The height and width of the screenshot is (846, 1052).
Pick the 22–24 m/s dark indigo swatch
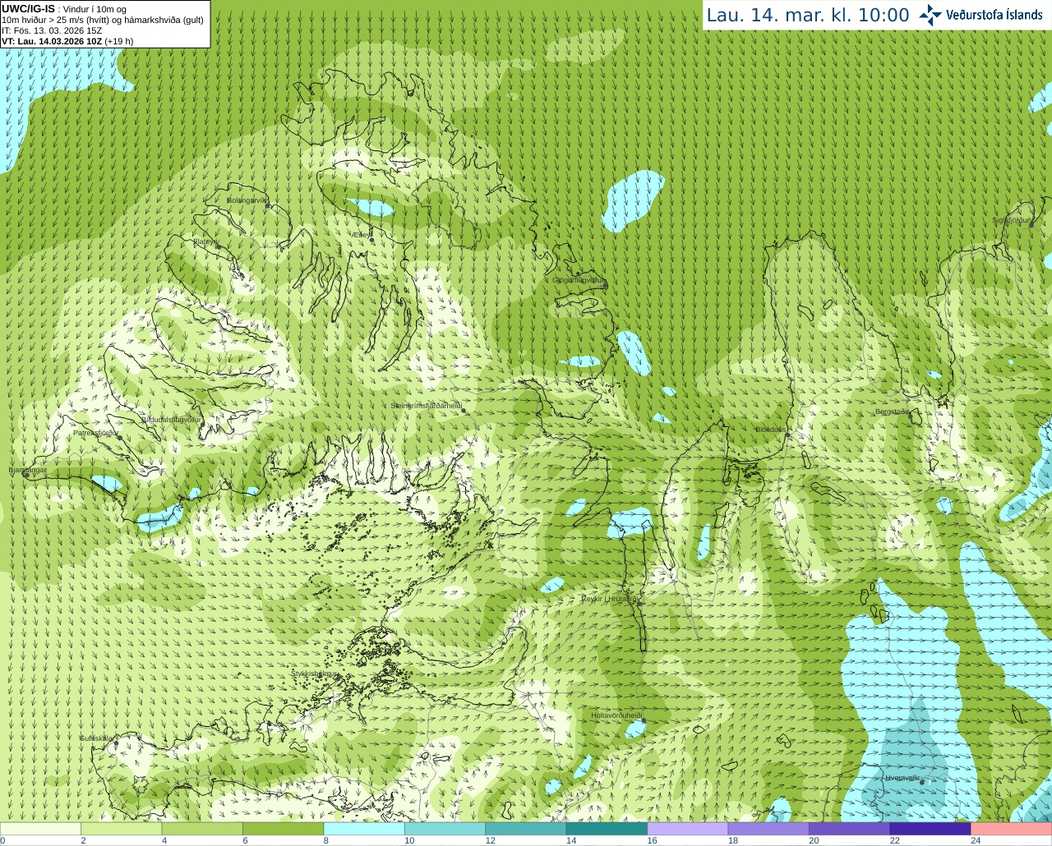(930, 829)
